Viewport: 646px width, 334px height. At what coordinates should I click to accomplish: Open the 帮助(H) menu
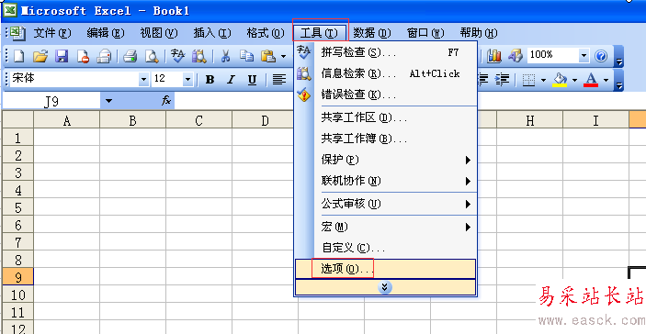479,33
